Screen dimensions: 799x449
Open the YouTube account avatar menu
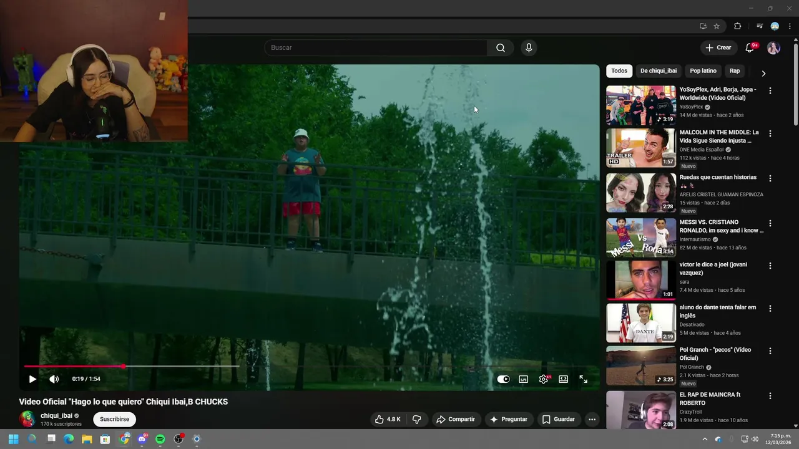coord(773,48)
